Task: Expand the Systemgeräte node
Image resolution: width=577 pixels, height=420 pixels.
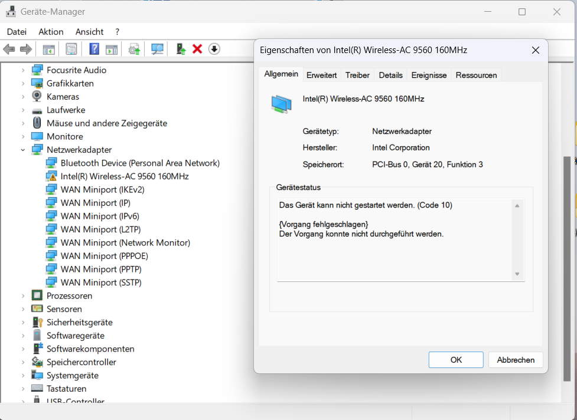Action: pyautogui.click(x=23, y=376)
